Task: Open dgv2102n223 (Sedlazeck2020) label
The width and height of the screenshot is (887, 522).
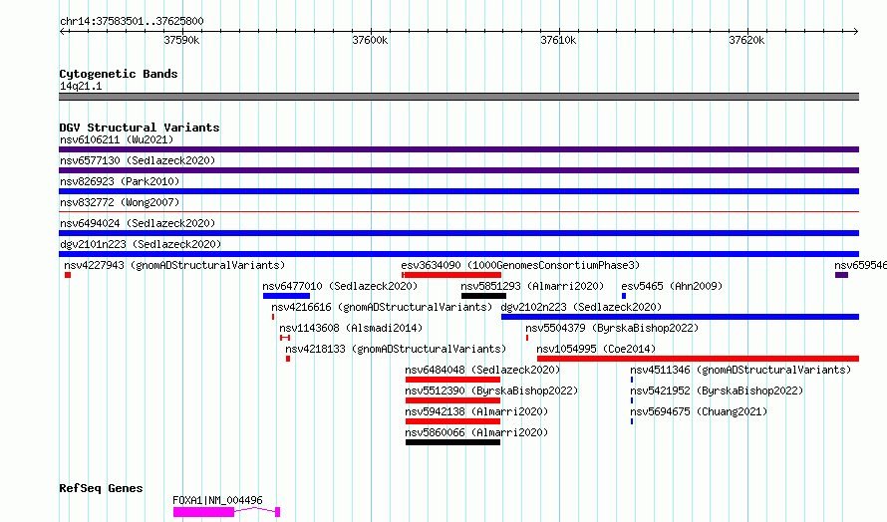Action: 581,307
